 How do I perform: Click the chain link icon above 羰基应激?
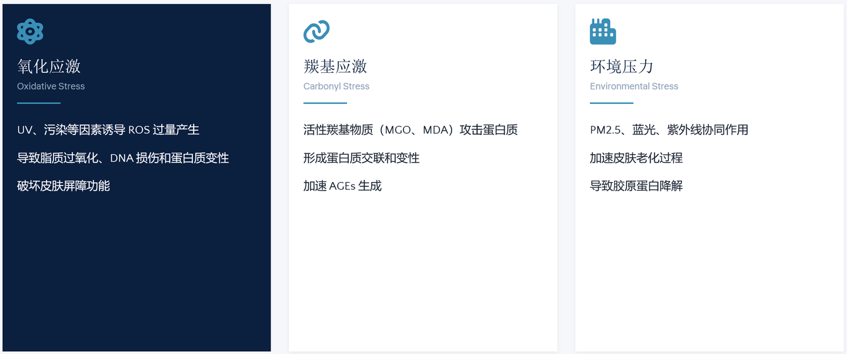(x=316, y=31)
